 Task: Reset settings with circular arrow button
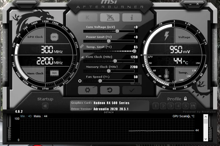pyautogui.click(x=110, y=90)
